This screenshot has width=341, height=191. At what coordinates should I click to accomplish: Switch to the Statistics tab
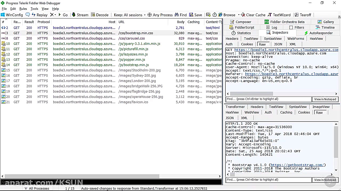tap(242, 33)
